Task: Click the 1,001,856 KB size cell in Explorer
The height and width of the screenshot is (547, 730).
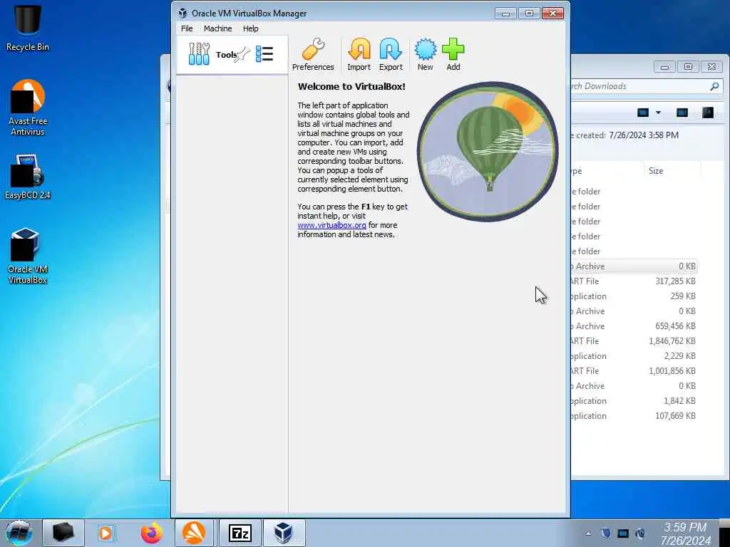Action: [x=672, y=370]
